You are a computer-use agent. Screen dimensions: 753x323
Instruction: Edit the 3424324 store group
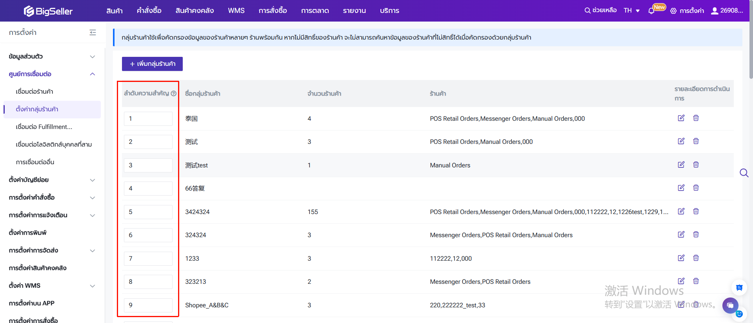pyautogui.click(x=681, y=211)
